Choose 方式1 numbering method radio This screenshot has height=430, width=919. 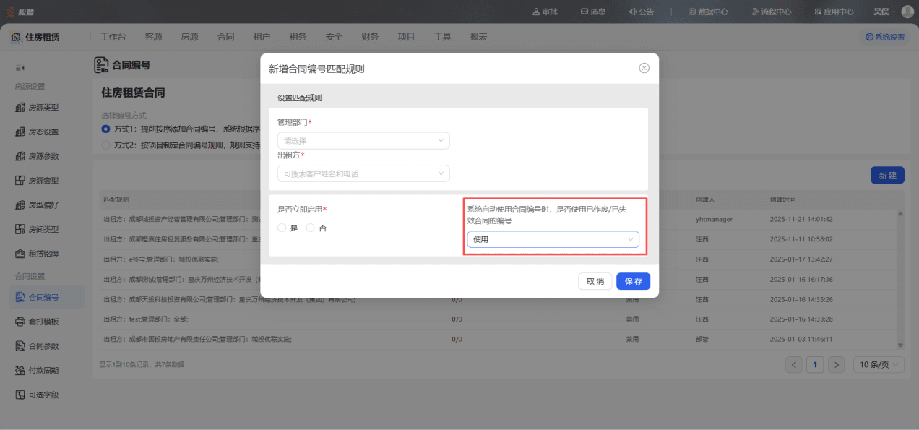[x=105, y=129]
